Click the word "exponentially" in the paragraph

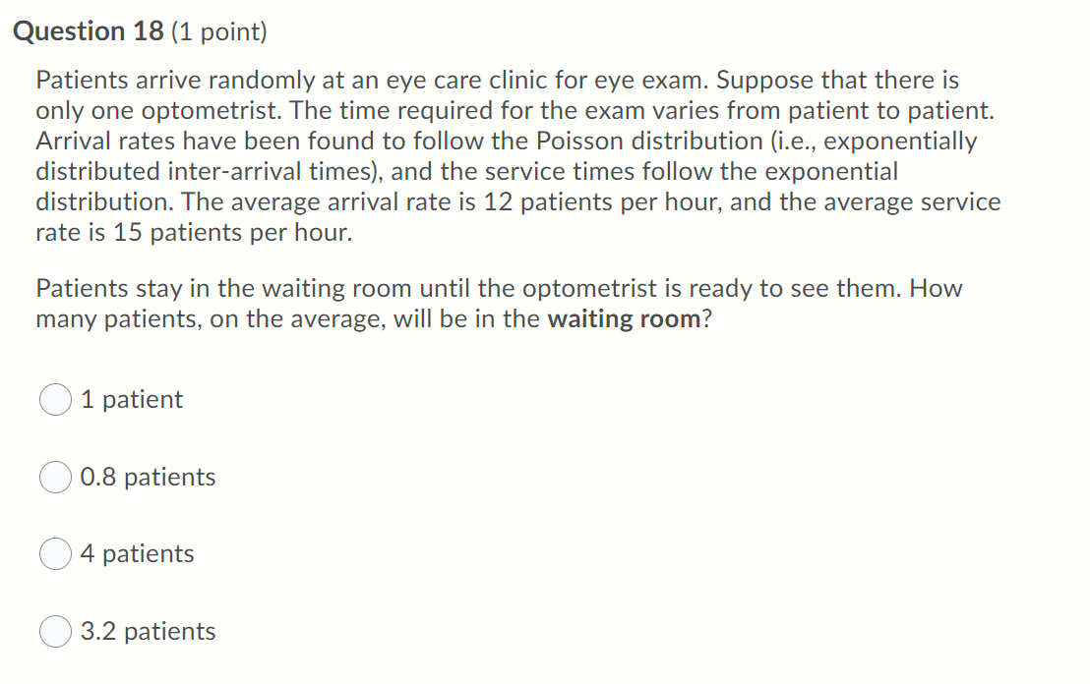pos(900,142)
